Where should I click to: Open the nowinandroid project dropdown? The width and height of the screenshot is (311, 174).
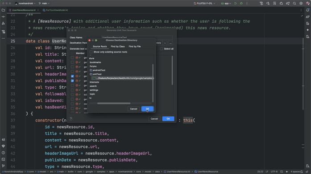25,4
